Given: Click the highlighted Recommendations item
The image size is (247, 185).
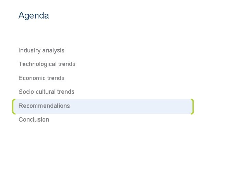Looking at the screenshot, I should (44, 106).
